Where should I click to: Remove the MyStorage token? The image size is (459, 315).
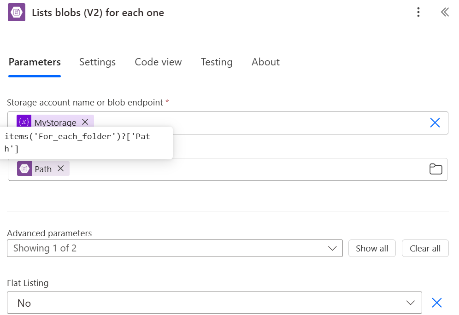click(85, 122)
